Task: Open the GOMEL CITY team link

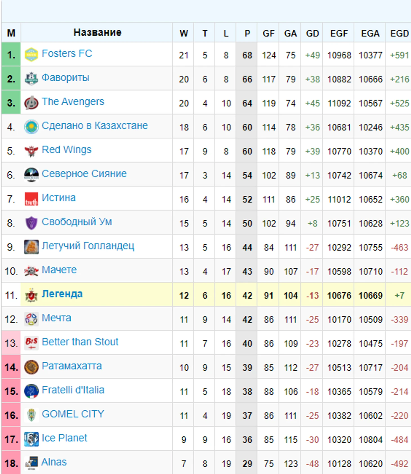Action: pos(73,414)
